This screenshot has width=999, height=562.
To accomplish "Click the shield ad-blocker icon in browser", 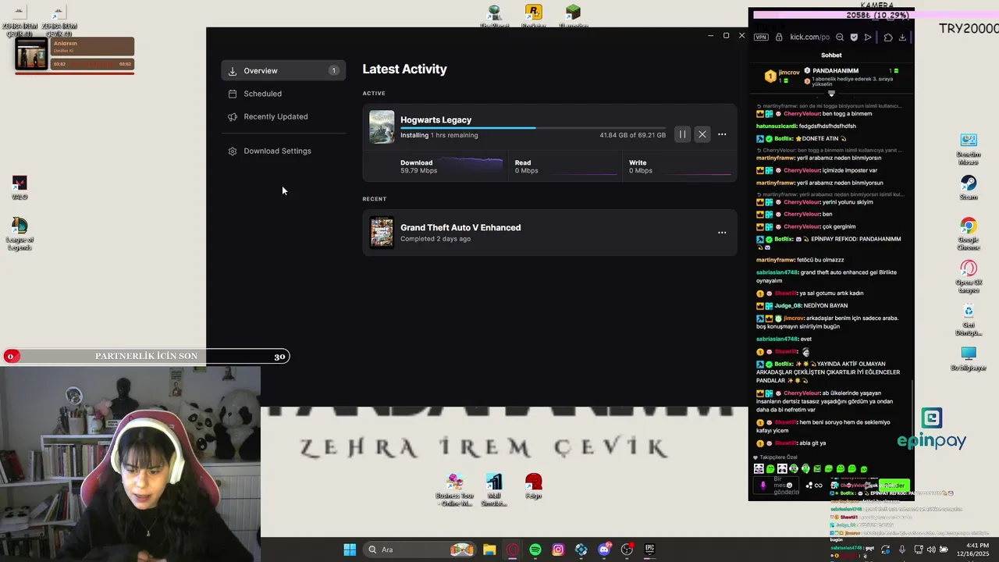I will 854,37.
